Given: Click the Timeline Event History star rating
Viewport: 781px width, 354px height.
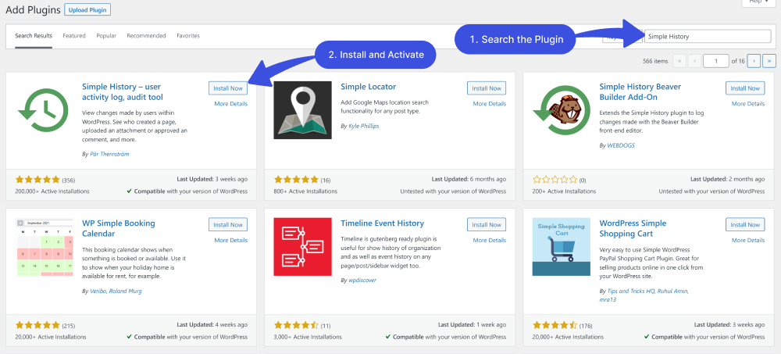Looking at the screenshot, I should pos(296,326).
